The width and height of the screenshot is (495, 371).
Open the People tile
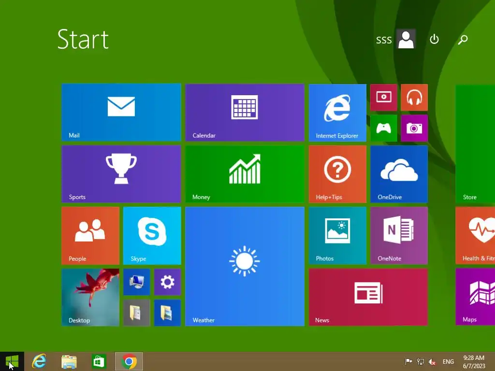[90, 236]
